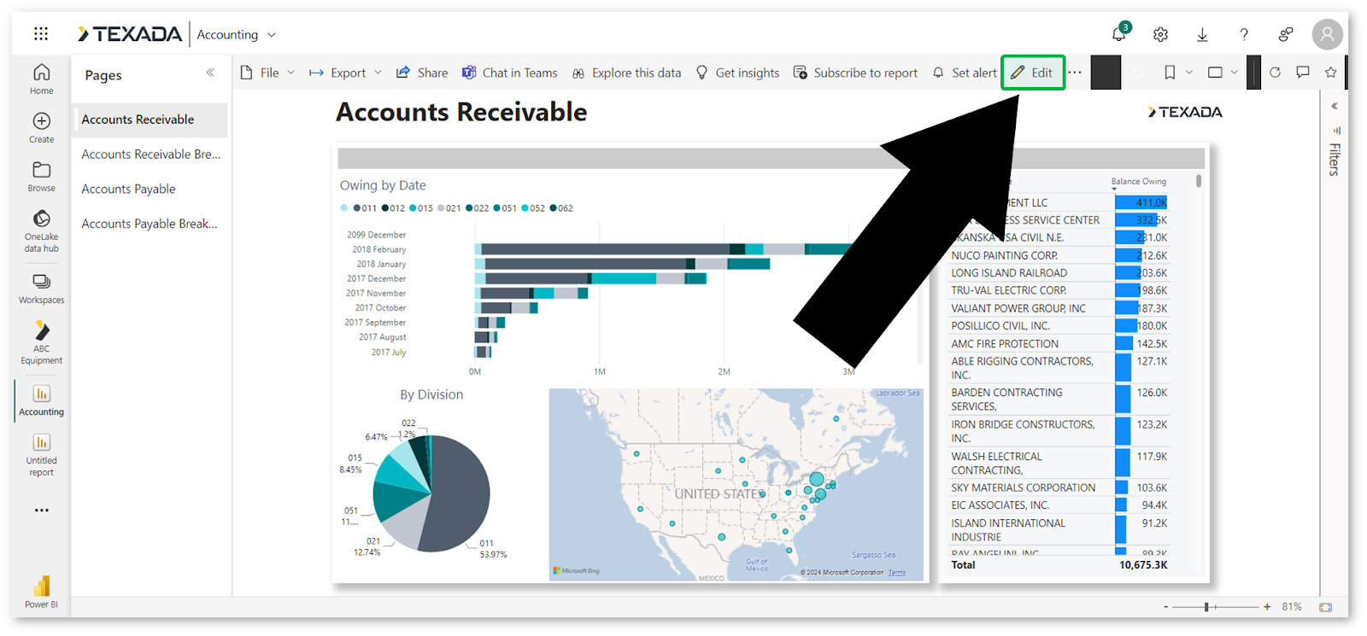
Task: Open Workspaces in the sidebar
Action: click(x=41, y=289)
